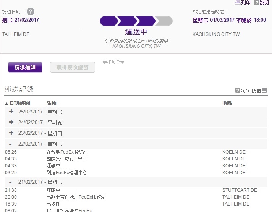Click the 運送記錄 section heading
This screenshot has height=212, width=272.
(x=19, y=89)
